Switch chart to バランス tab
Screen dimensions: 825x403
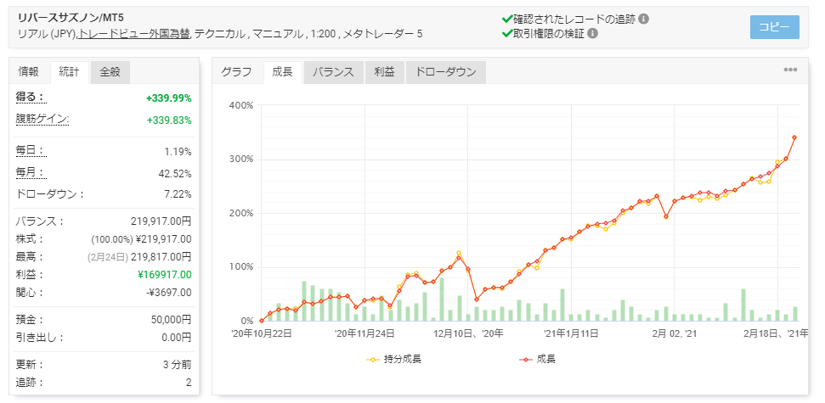[x=333, y=72]
